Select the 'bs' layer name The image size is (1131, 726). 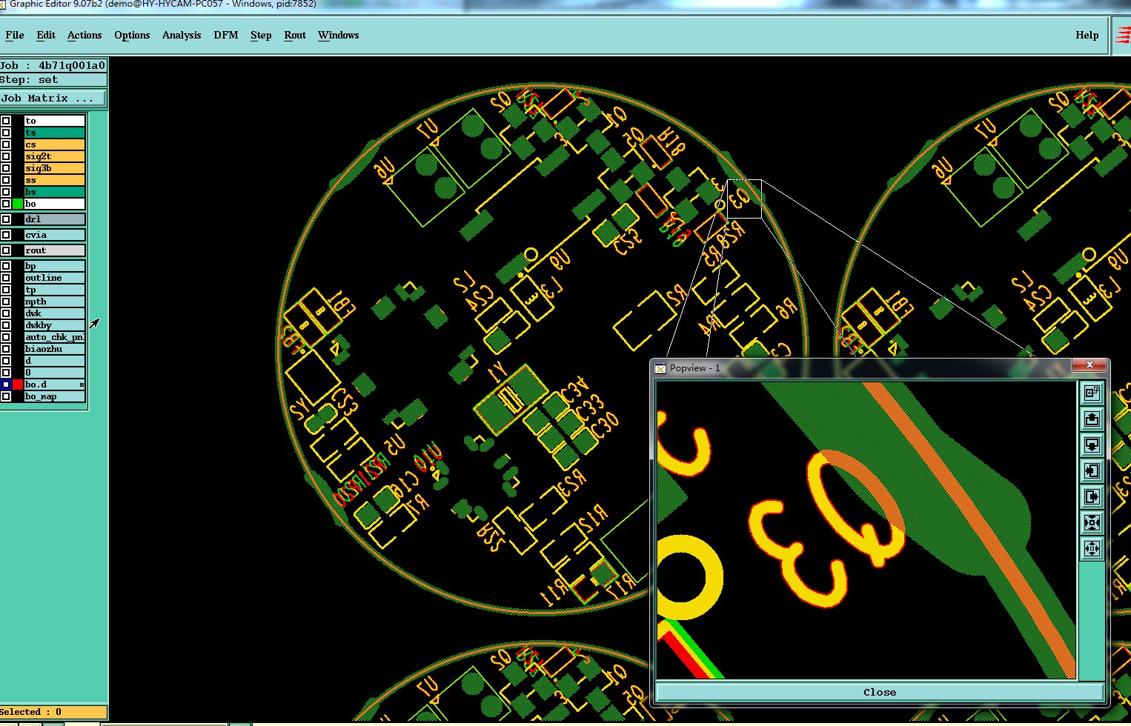(55, 192)
